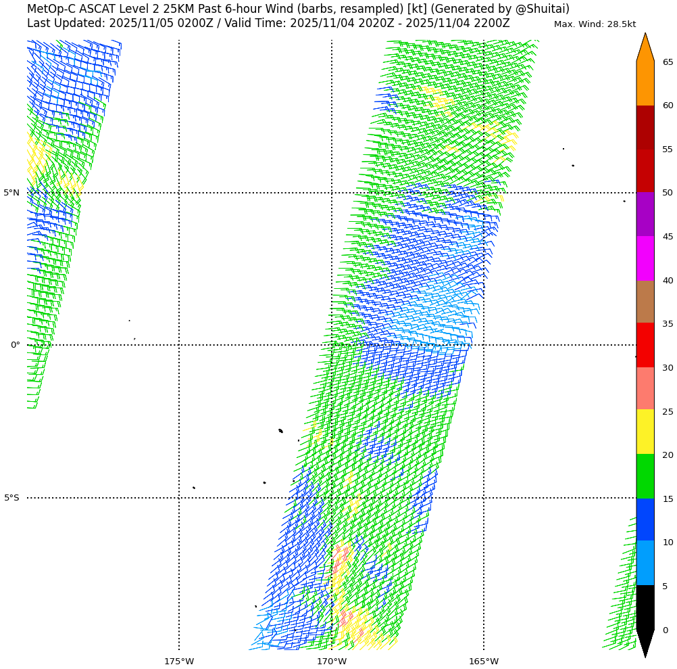Select the purple 45-50 kt colorbar segment
This screenshot has width=677, height=669.
coord(645,214)
